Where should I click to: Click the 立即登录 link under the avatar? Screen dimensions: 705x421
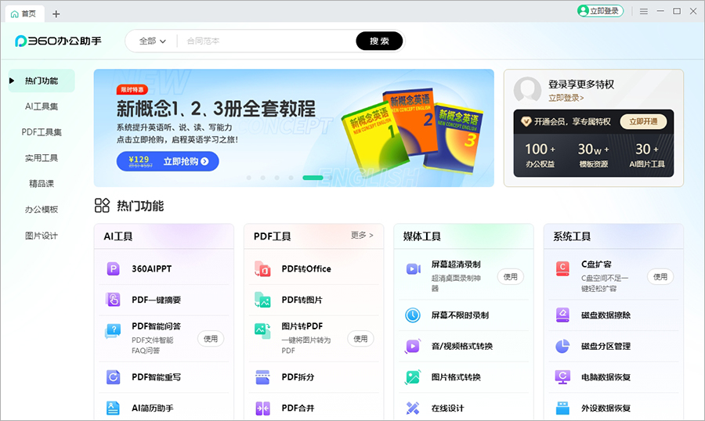(566, 98)
